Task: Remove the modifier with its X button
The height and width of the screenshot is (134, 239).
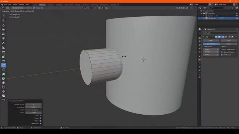Action: coord(236,37)
